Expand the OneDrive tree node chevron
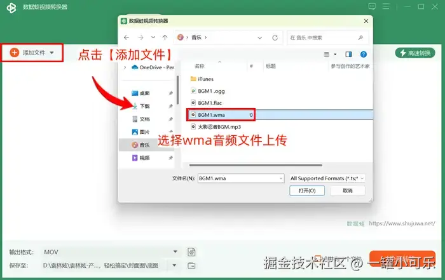This screenshot has width=445, height=280. pos(125,67)
